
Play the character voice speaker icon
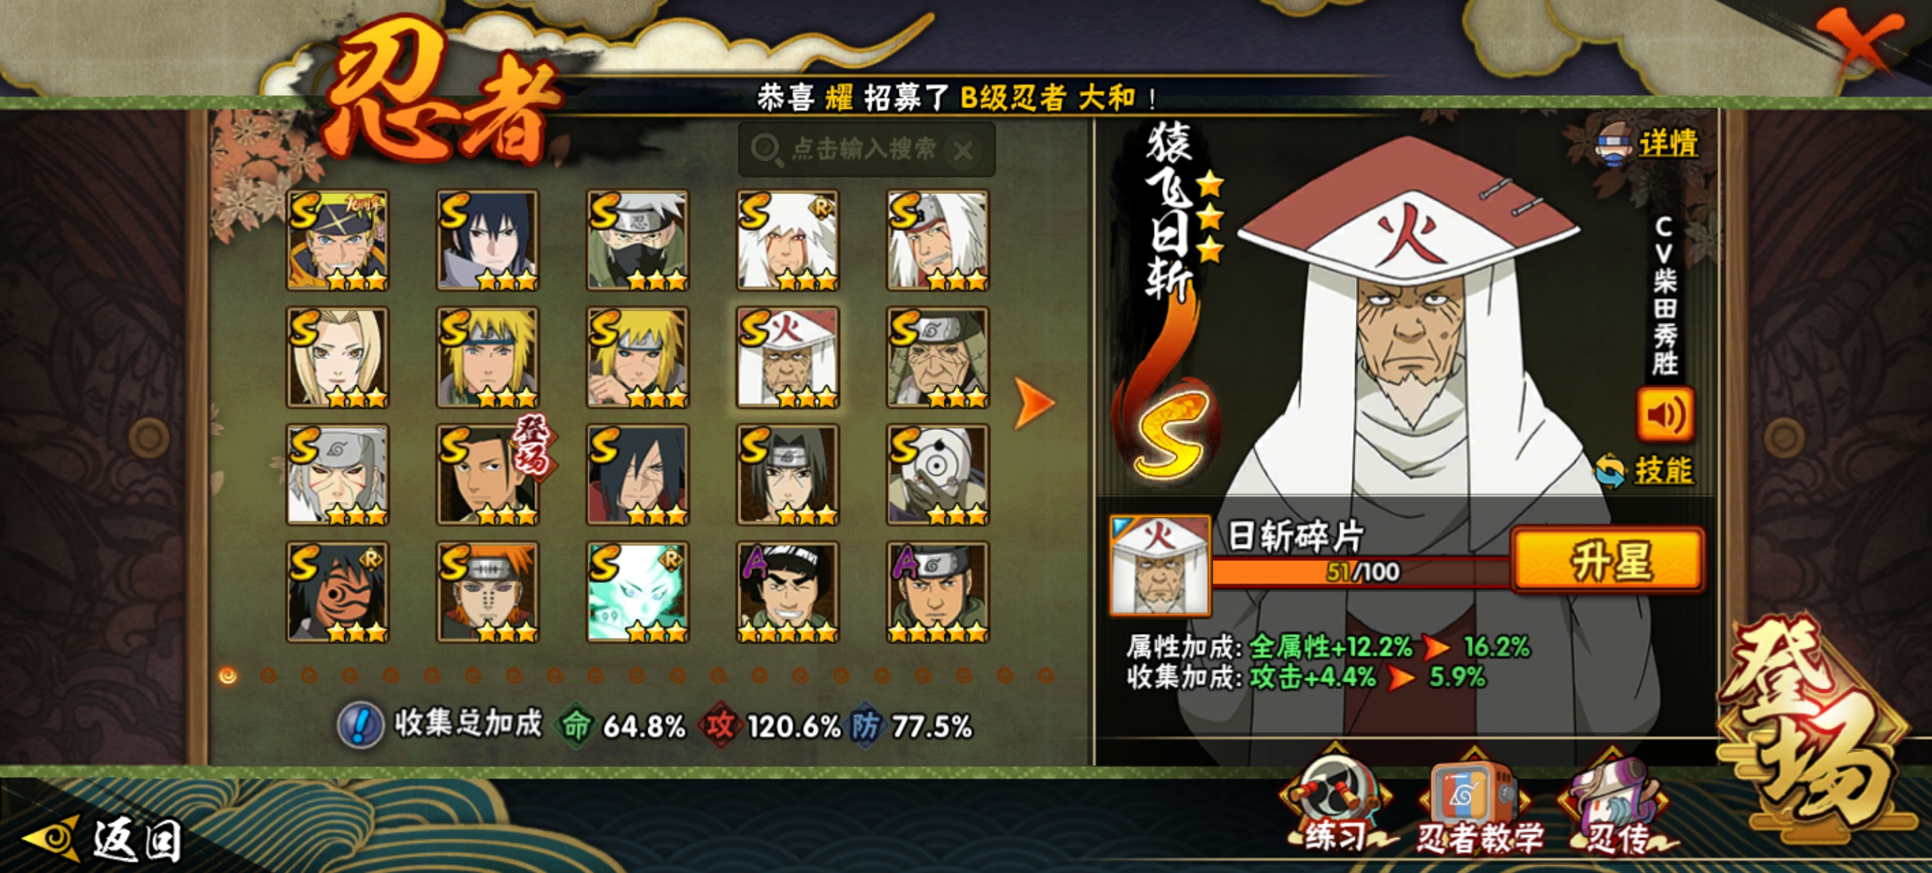(1665, 415)
